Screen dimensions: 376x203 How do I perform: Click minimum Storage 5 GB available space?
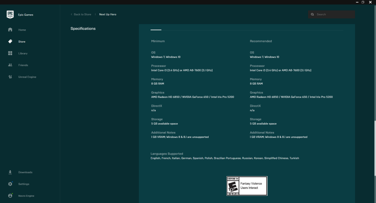click(x=164, y=124)
